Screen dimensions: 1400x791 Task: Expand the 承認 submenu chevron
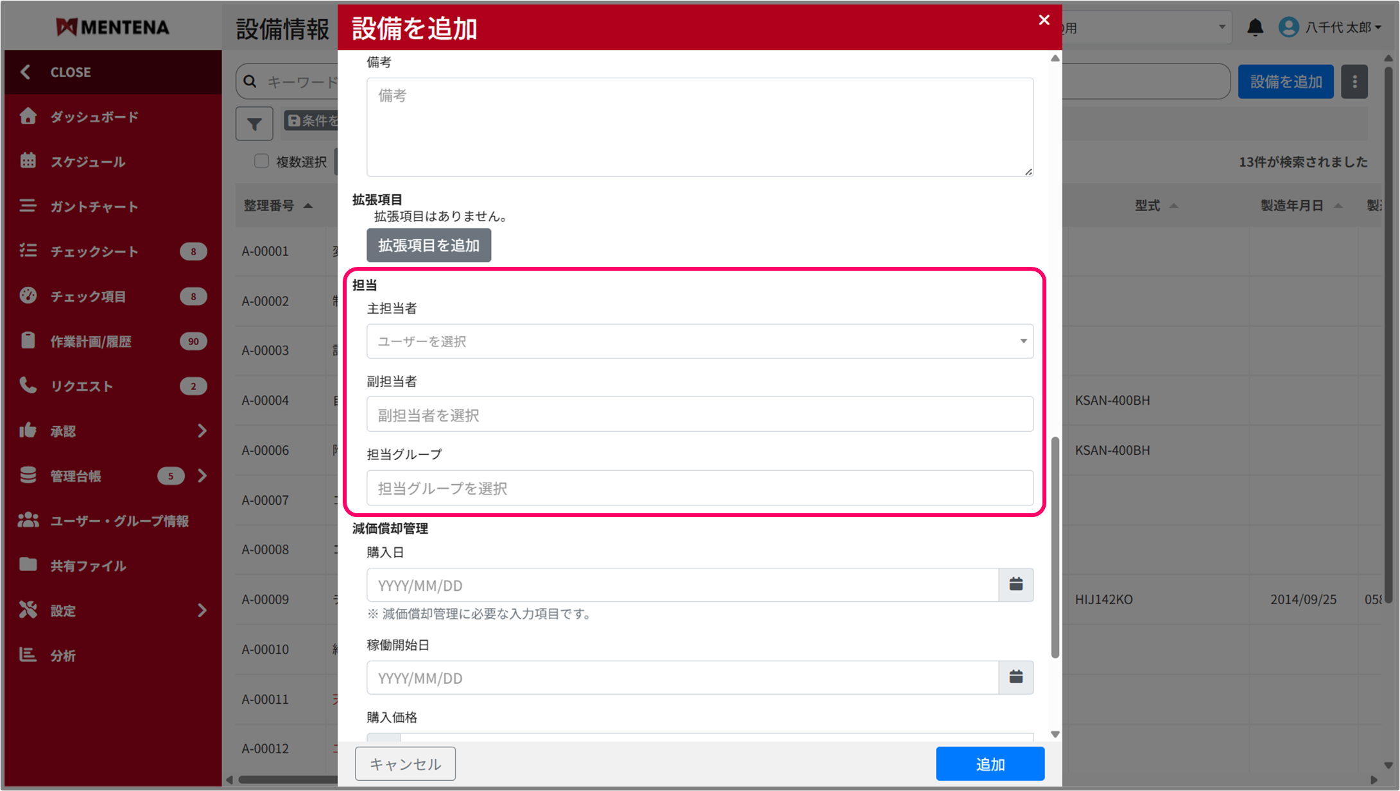202,430
